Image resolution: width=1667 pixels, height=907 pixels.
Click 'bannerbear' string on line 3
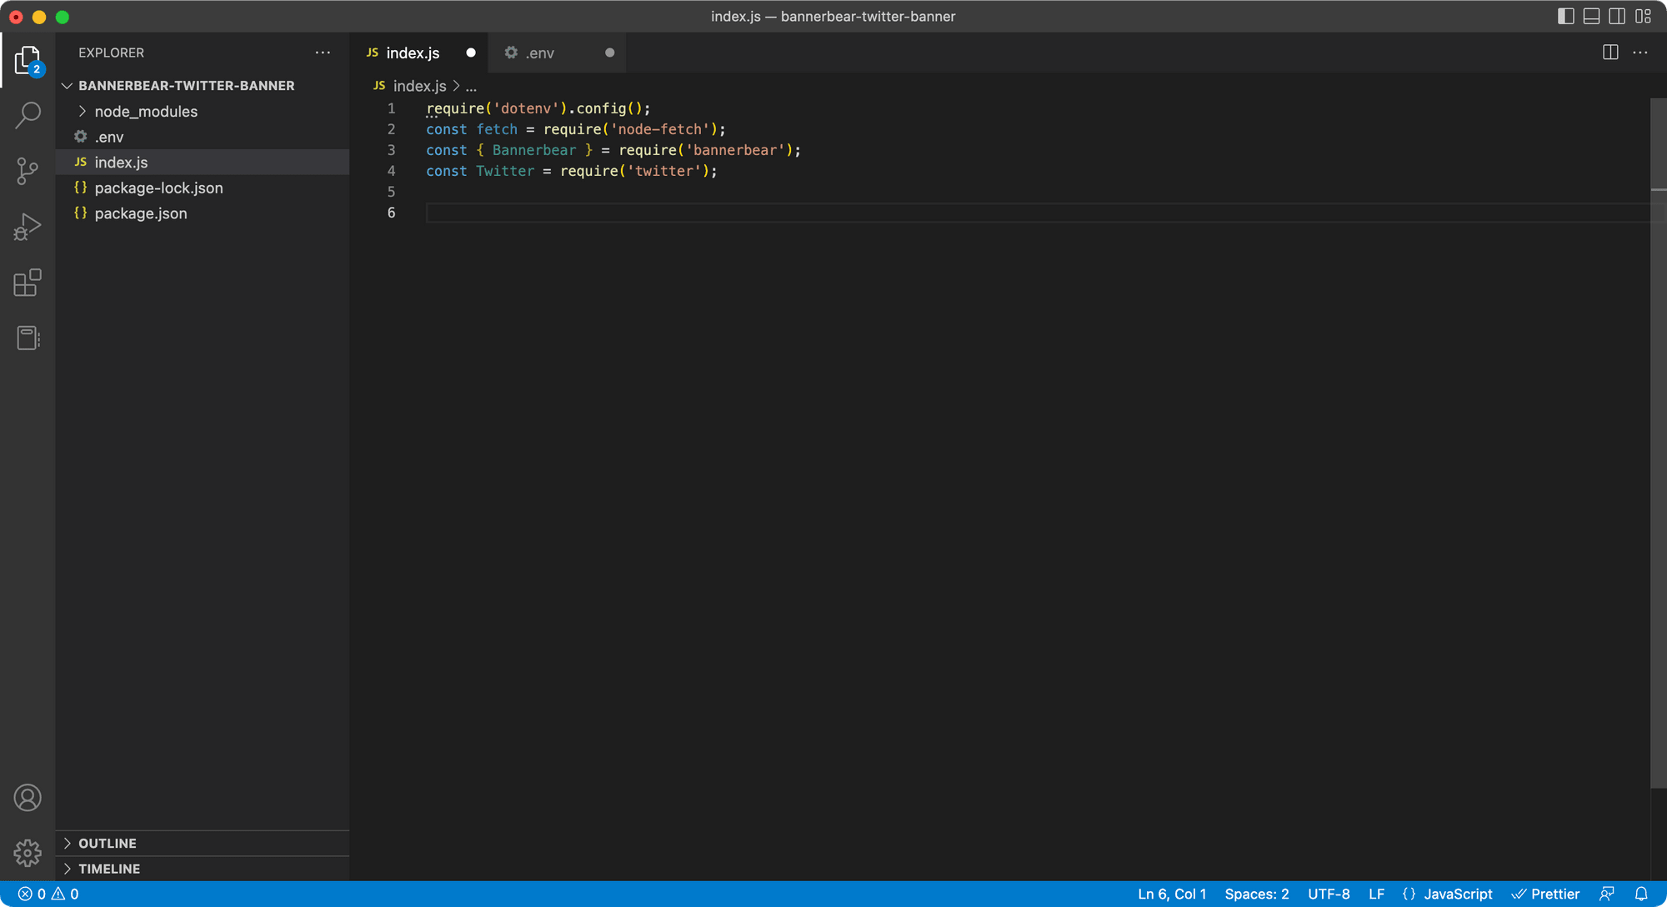(734, 150)
